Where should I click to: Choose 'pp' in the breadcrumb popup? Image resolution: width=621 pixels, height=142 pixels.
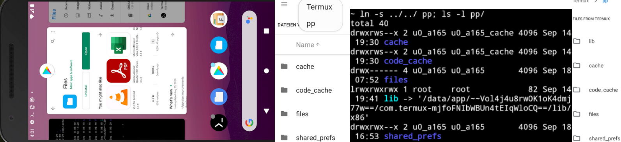[311, 24]
